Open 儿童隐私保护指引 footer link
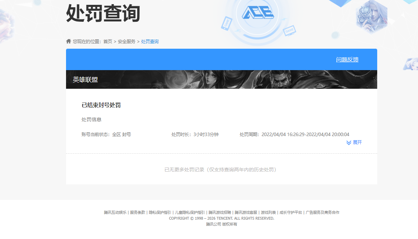This screenshot has height=239, width=418. [190, 212]
